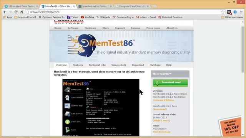The height and width of the screenshot is (138, 246).
Task: Open Imported From IE bookmark folder
Action: pyautogui.click(x=25, y=17)
